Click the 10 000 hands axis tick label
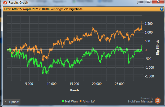This screenshot has height=107, width=165. coord(52,84)
